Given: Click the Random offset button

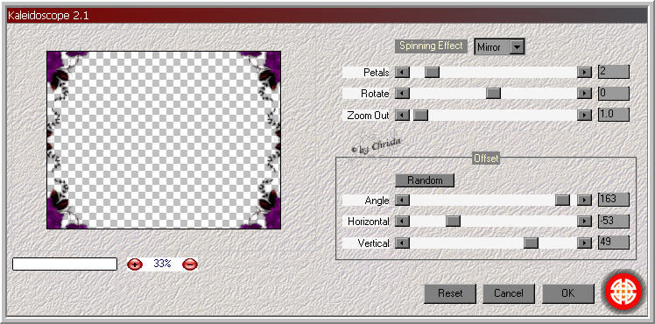Looking at the screenshot, I should pos(425,180).
